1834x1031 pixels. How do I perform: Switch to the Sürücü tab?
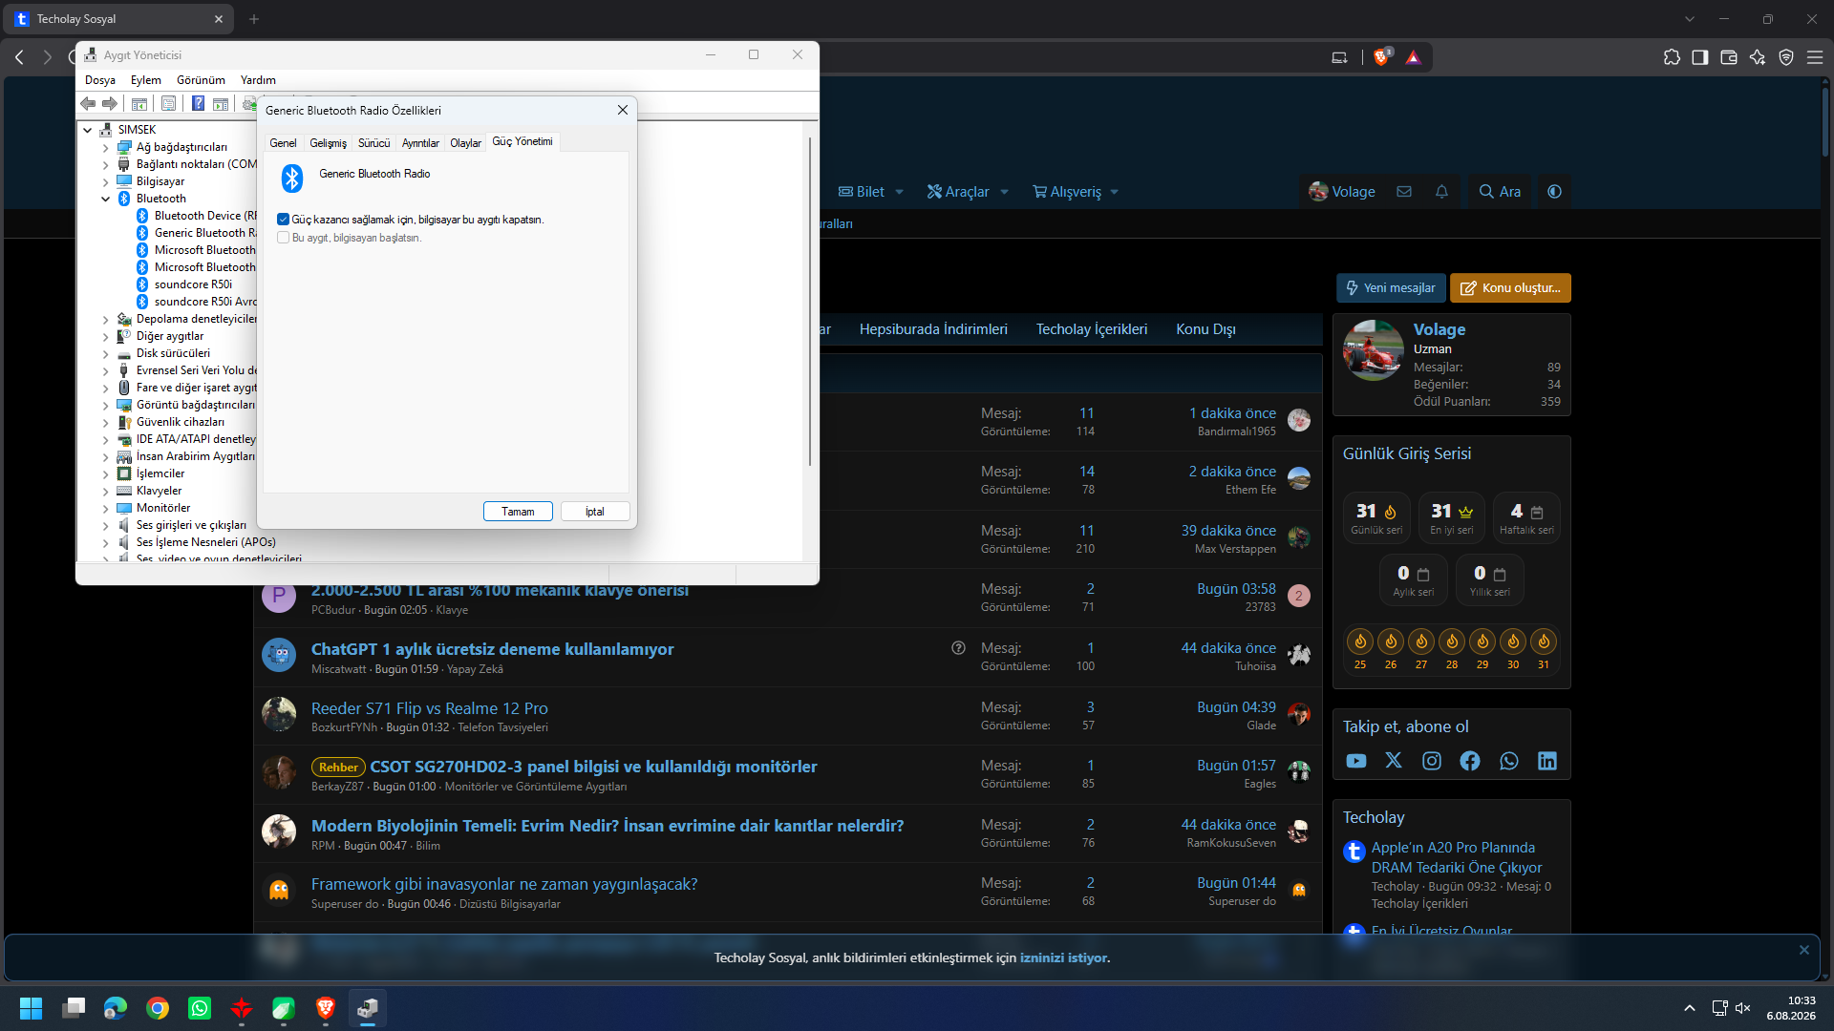click(374, 143)
